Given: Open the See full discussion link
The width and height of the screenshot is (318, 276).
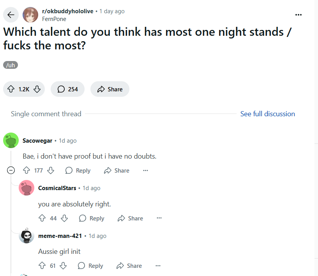Looking at the screenshot, I should (x=267, y=114).
